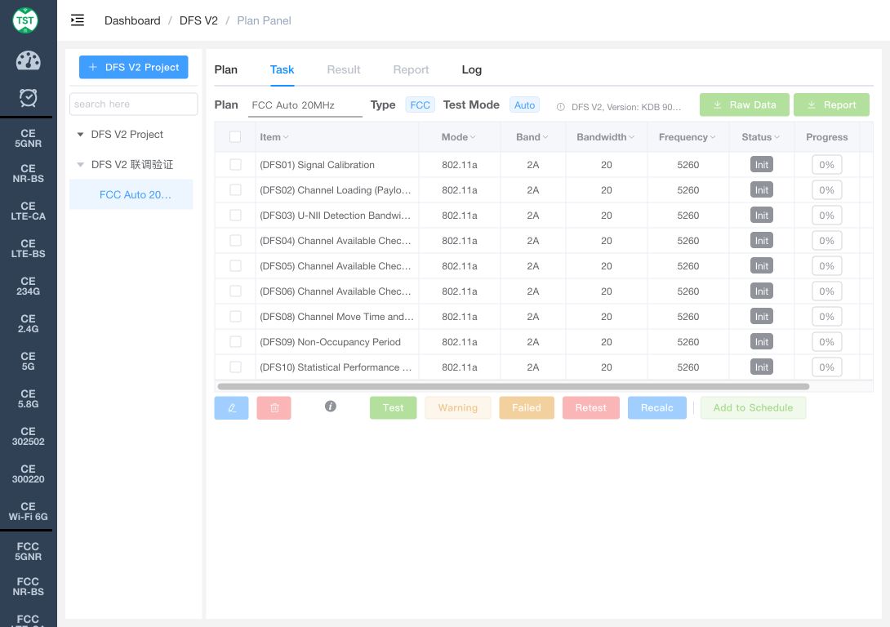The width and height of the screenshot is (890, 627).
Task: Open CE LTE-BS module in sidebar
Action: tap(28, 248)
